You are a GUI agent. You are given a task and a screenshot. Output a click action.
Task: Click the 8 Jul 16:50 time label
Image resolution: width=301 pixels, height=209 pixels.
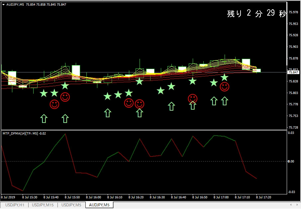pyautogui.click(x=200, y=197)
